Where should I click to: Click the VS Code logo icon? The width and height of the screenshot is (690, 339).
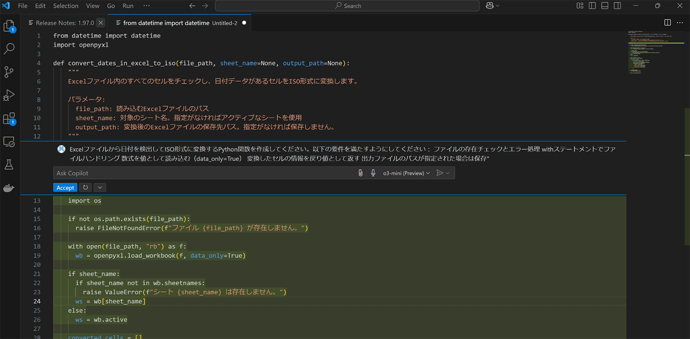(6, 6)
